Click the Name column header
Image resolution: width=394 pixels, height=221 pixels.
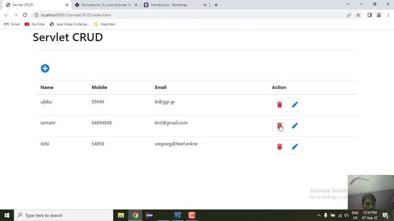point(47,87)
